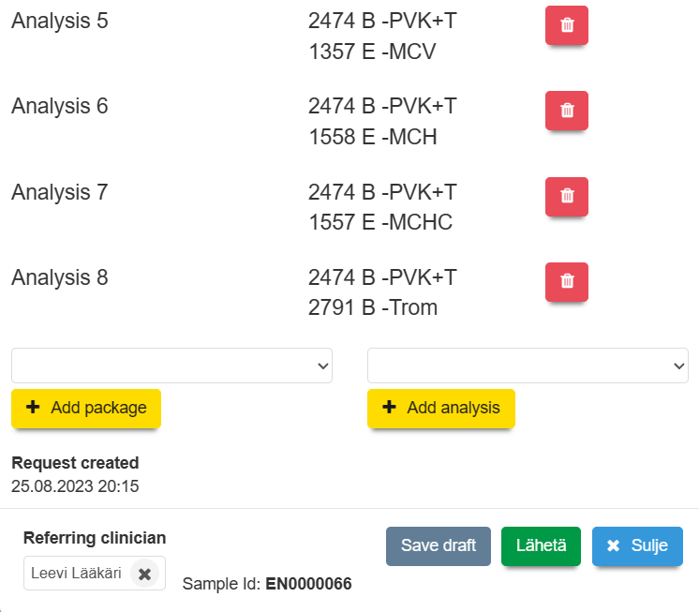The image size is (699, 612).
Task: Click the plus icon on Add package
Action: (x=33, y=408)
